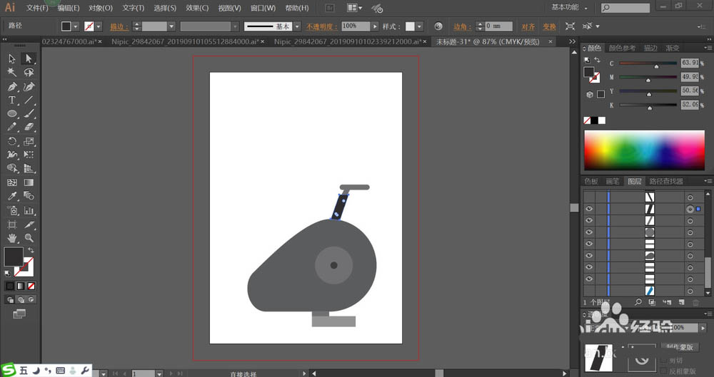Click target circle of the circle-thumbnail sublayer
The image size is (714, 377).
pyautogui.click(x=690, y=232)
